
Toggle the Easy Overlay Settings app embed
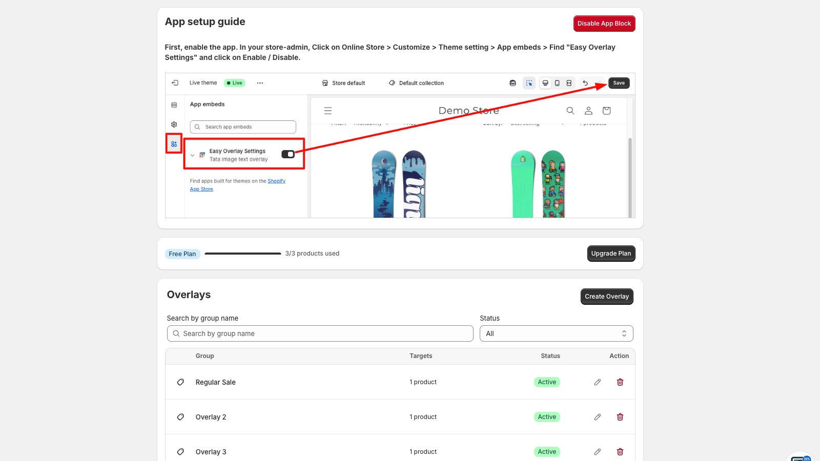pos(288,154)
